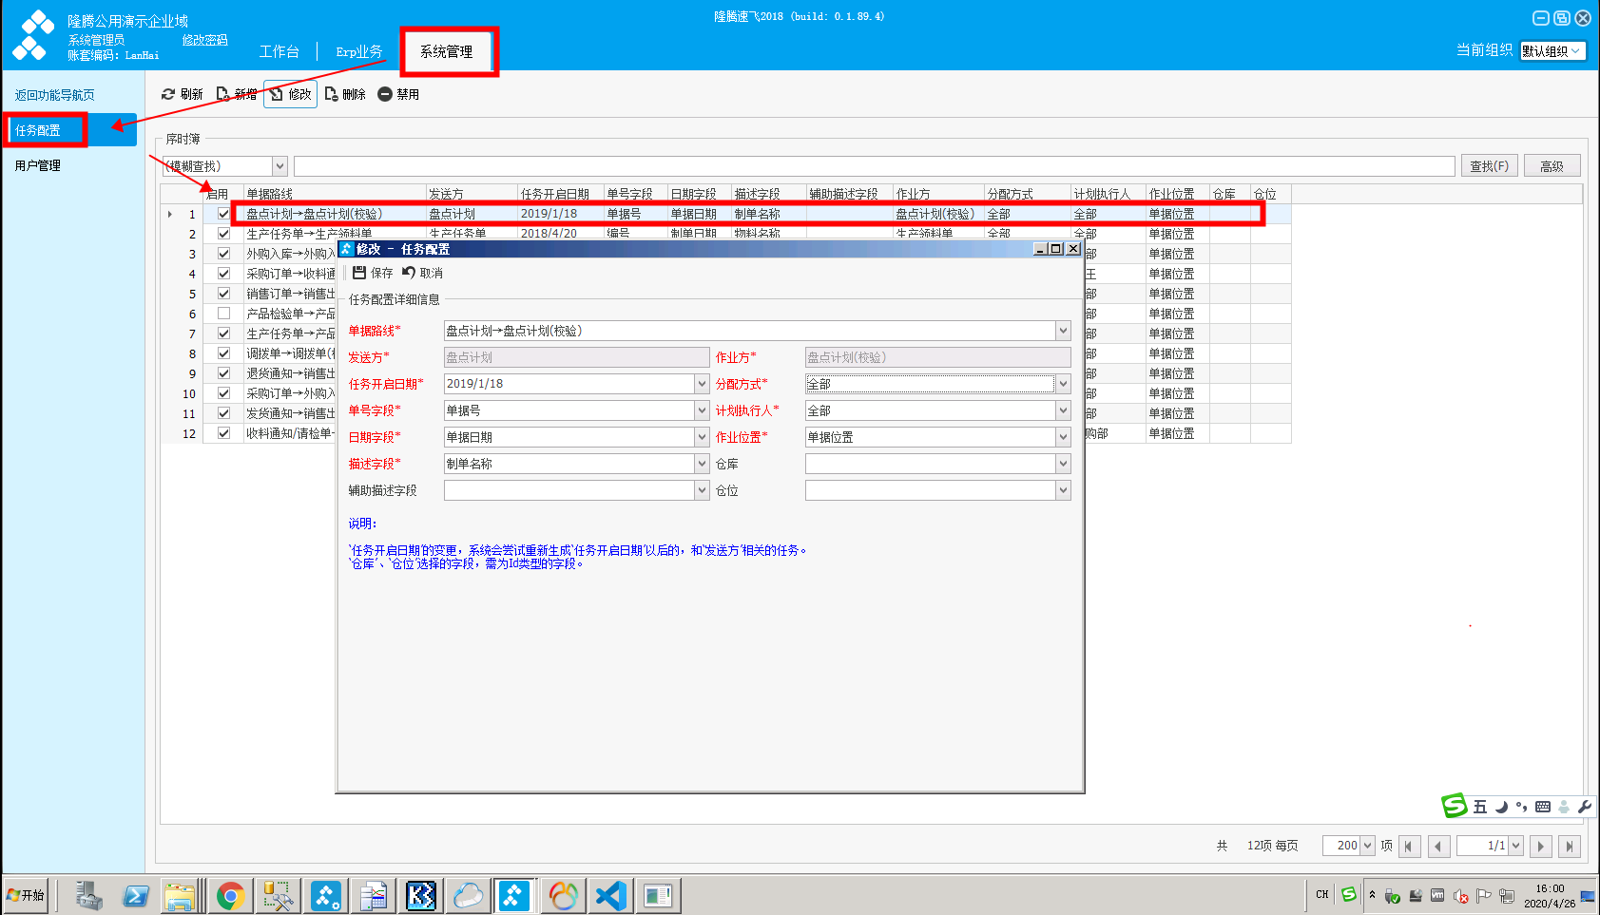Screen dimensions: 1600x915
Task: Toggle the 启用 checkbox for row 8
Action: click(x=223, y=353)
